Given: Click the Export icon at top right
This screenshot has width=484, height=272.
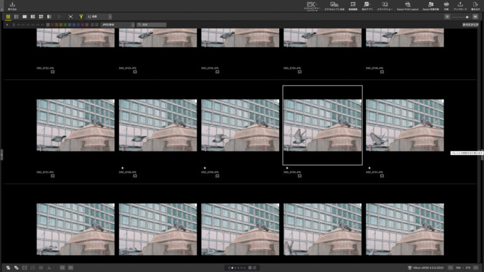Looking at the screenshot, I should [475, 6].
